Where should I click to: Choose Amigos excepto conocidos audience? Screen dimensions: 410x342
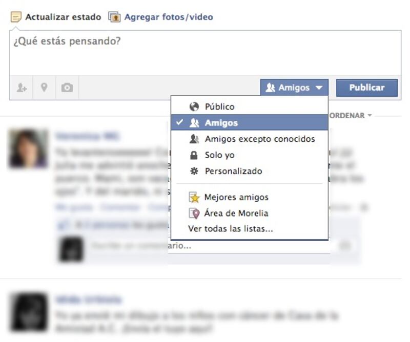point(250,139)
